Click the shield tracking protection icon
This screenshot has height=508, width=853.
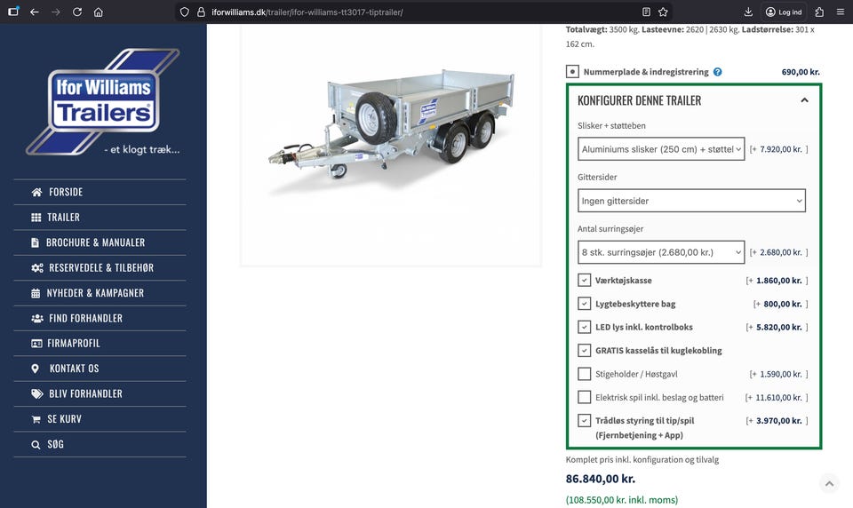coord(185,12)
